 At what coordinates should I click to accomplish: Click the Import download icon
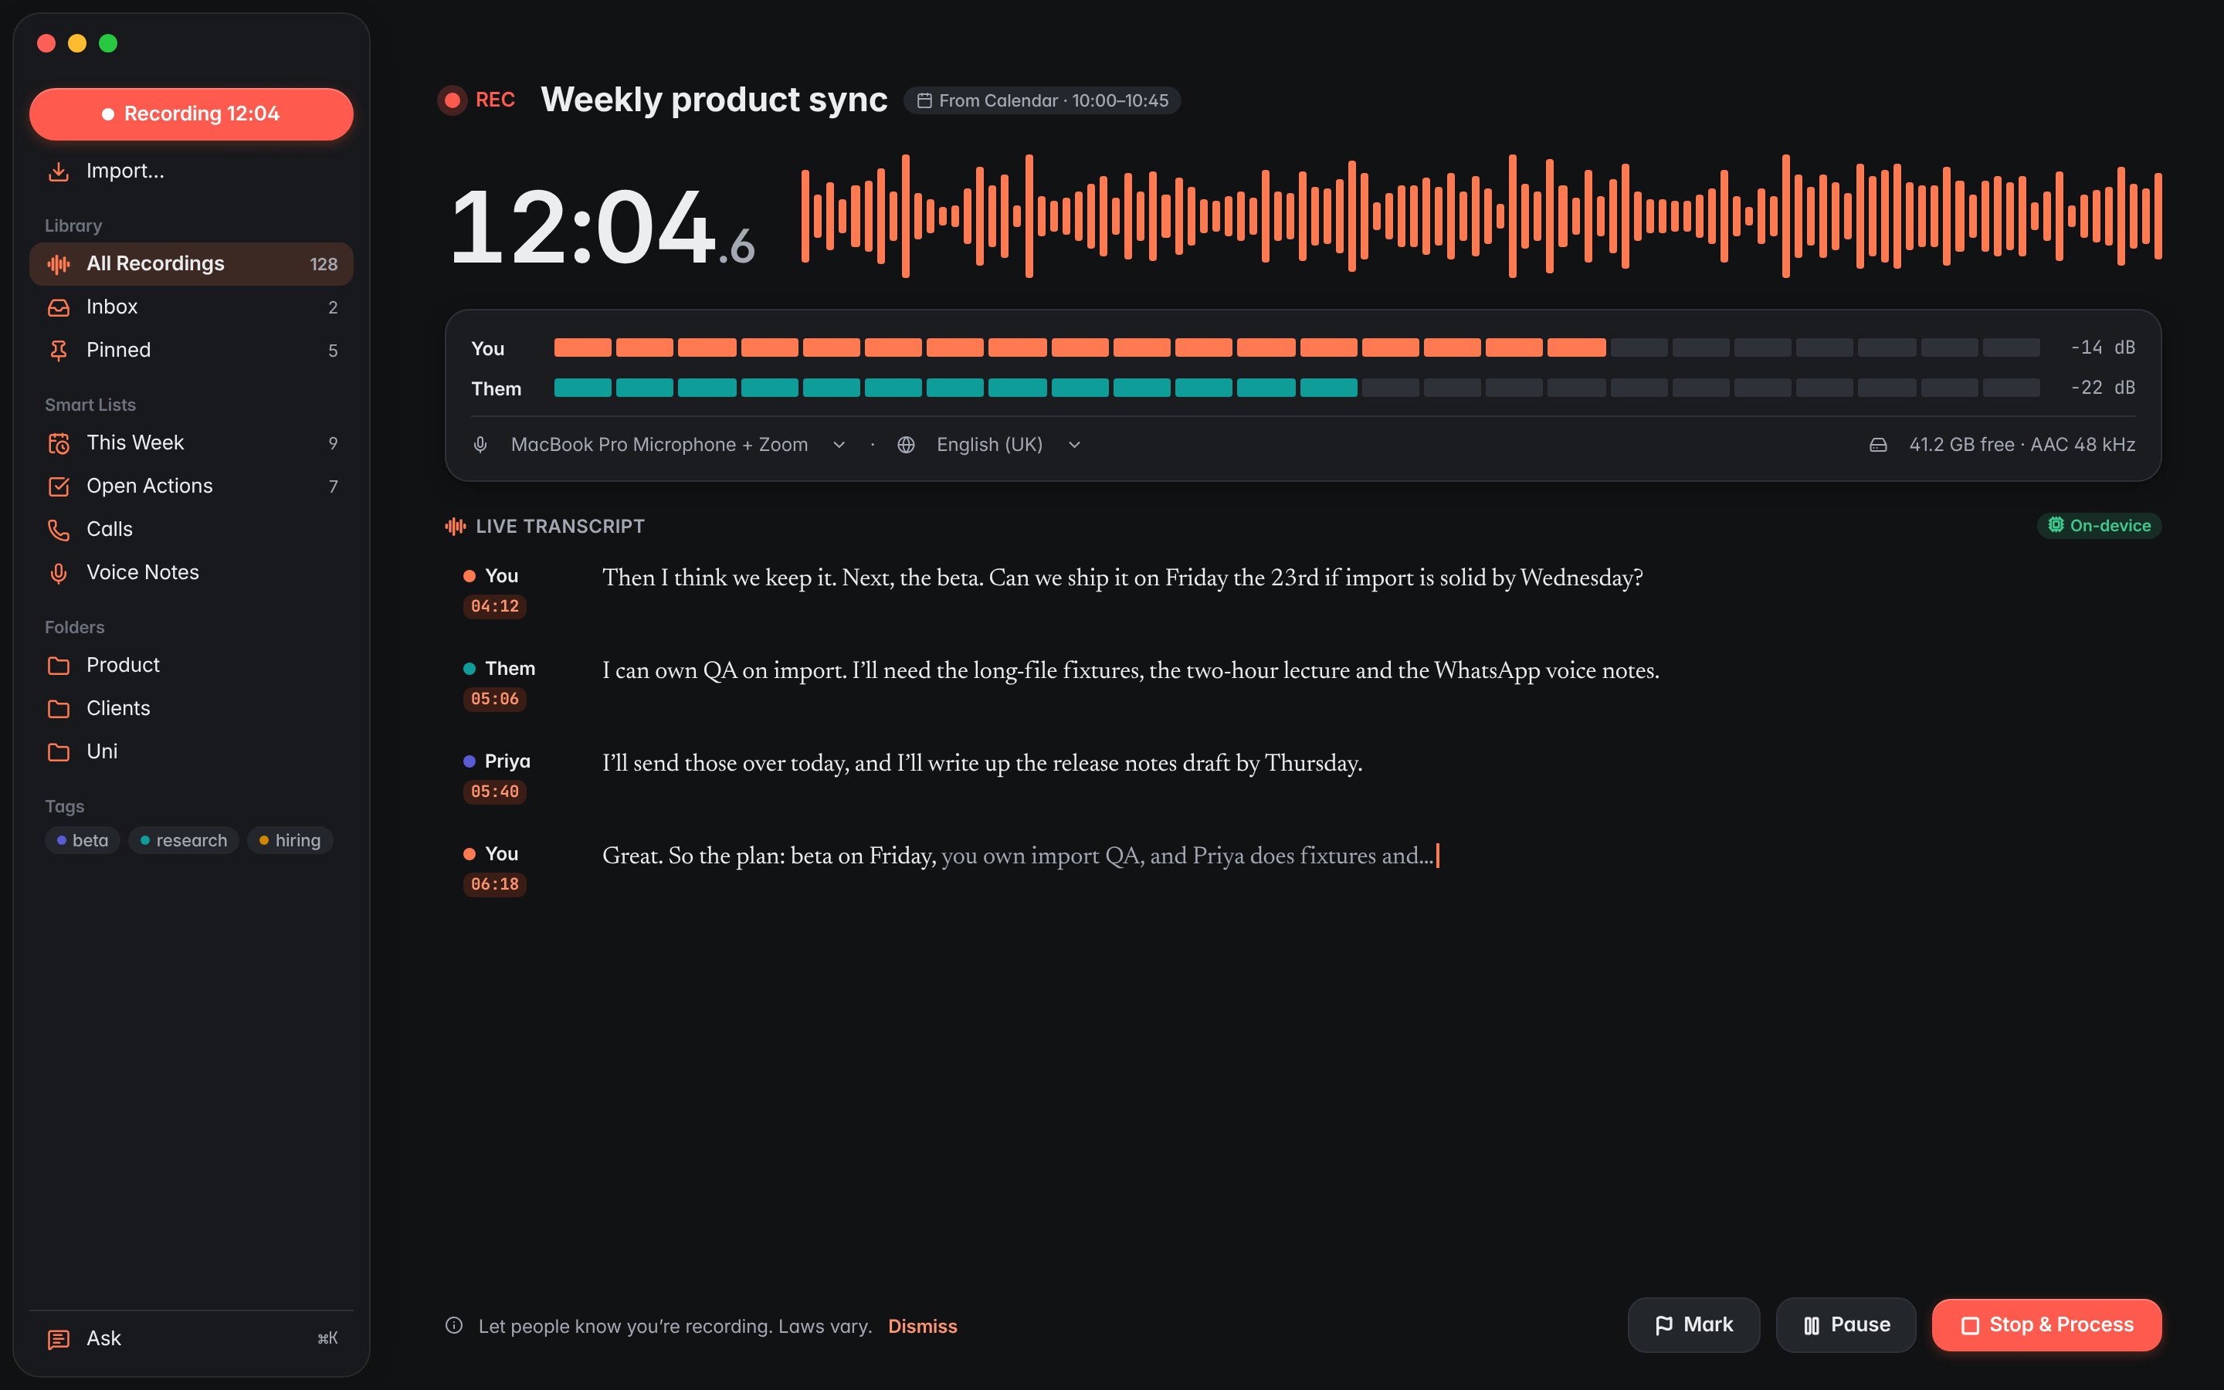[x=59, y=171]
